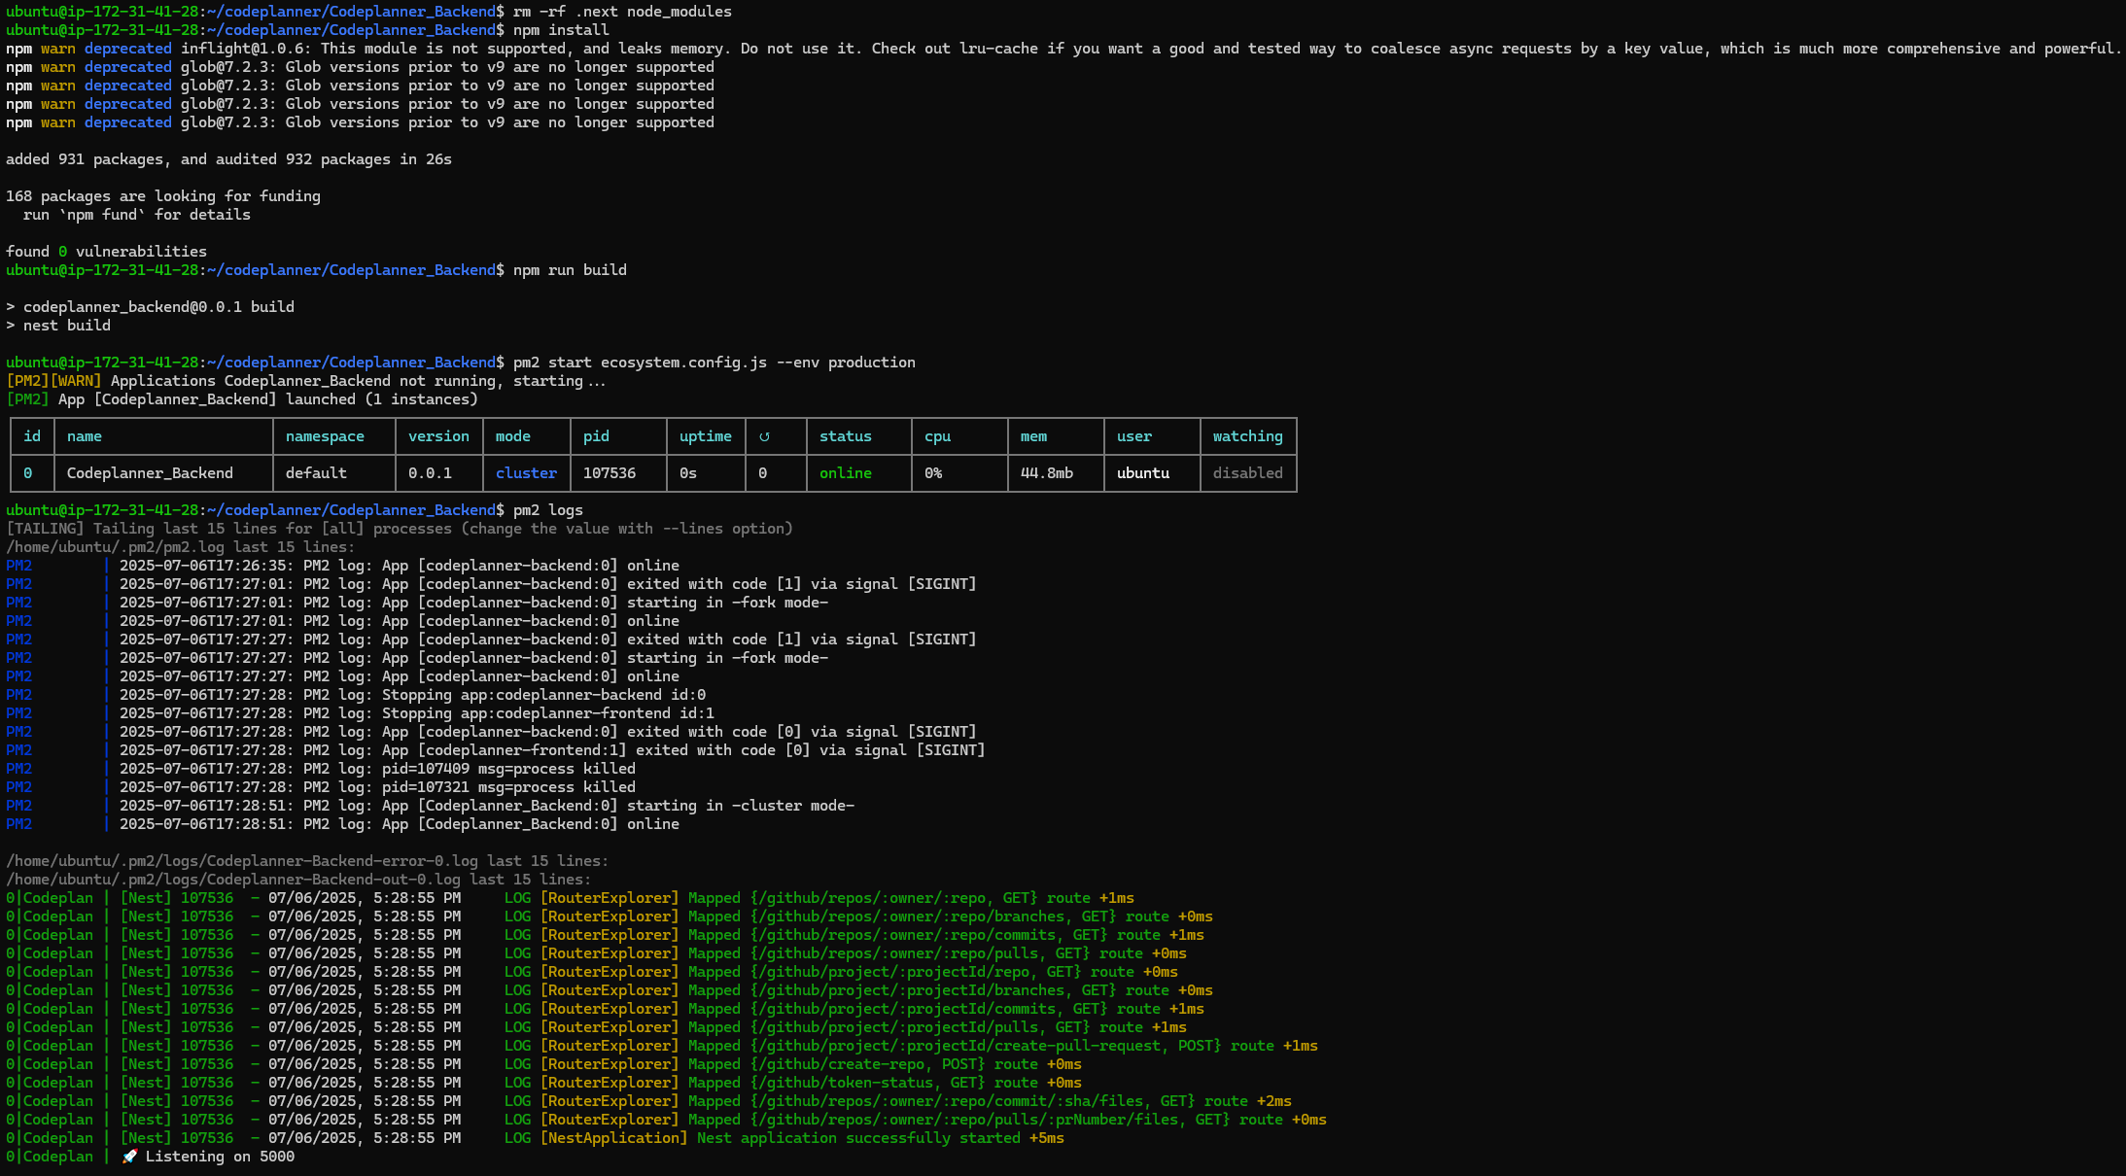Click the pm2 logs command text
Screen dimensions: 2126x1176
[x=547, y=510]
